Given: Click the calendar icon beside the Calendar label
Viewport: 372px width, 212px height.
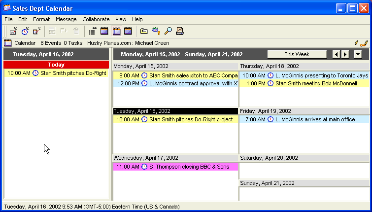Looking at the screenshot, I should 8,43.
